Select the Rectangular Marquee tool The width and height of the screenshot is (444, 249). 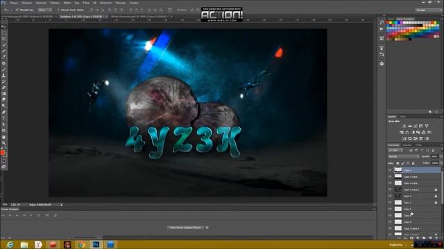[3, 33]
